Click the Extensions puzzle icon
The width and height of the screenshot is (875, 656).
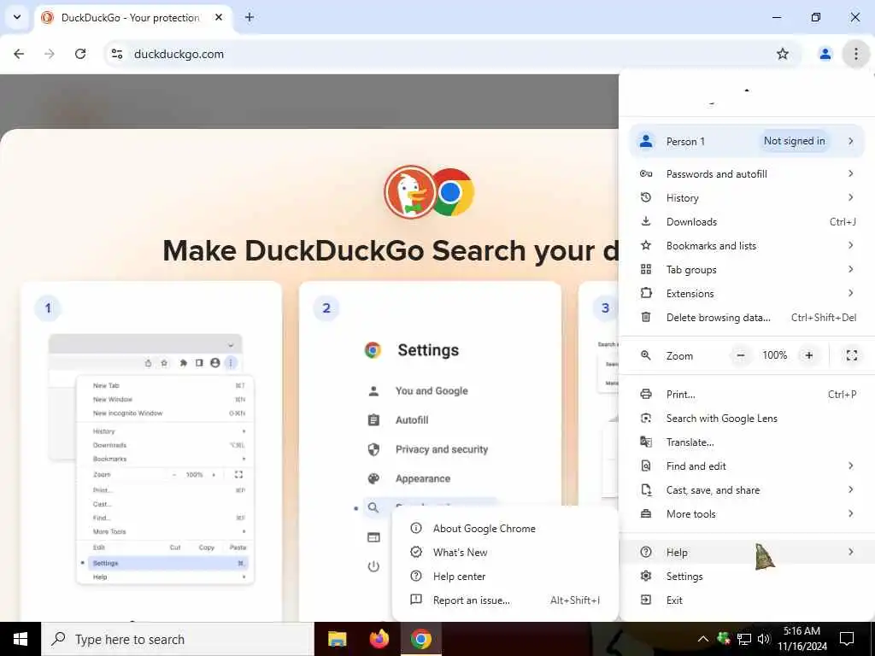[646, 294]
